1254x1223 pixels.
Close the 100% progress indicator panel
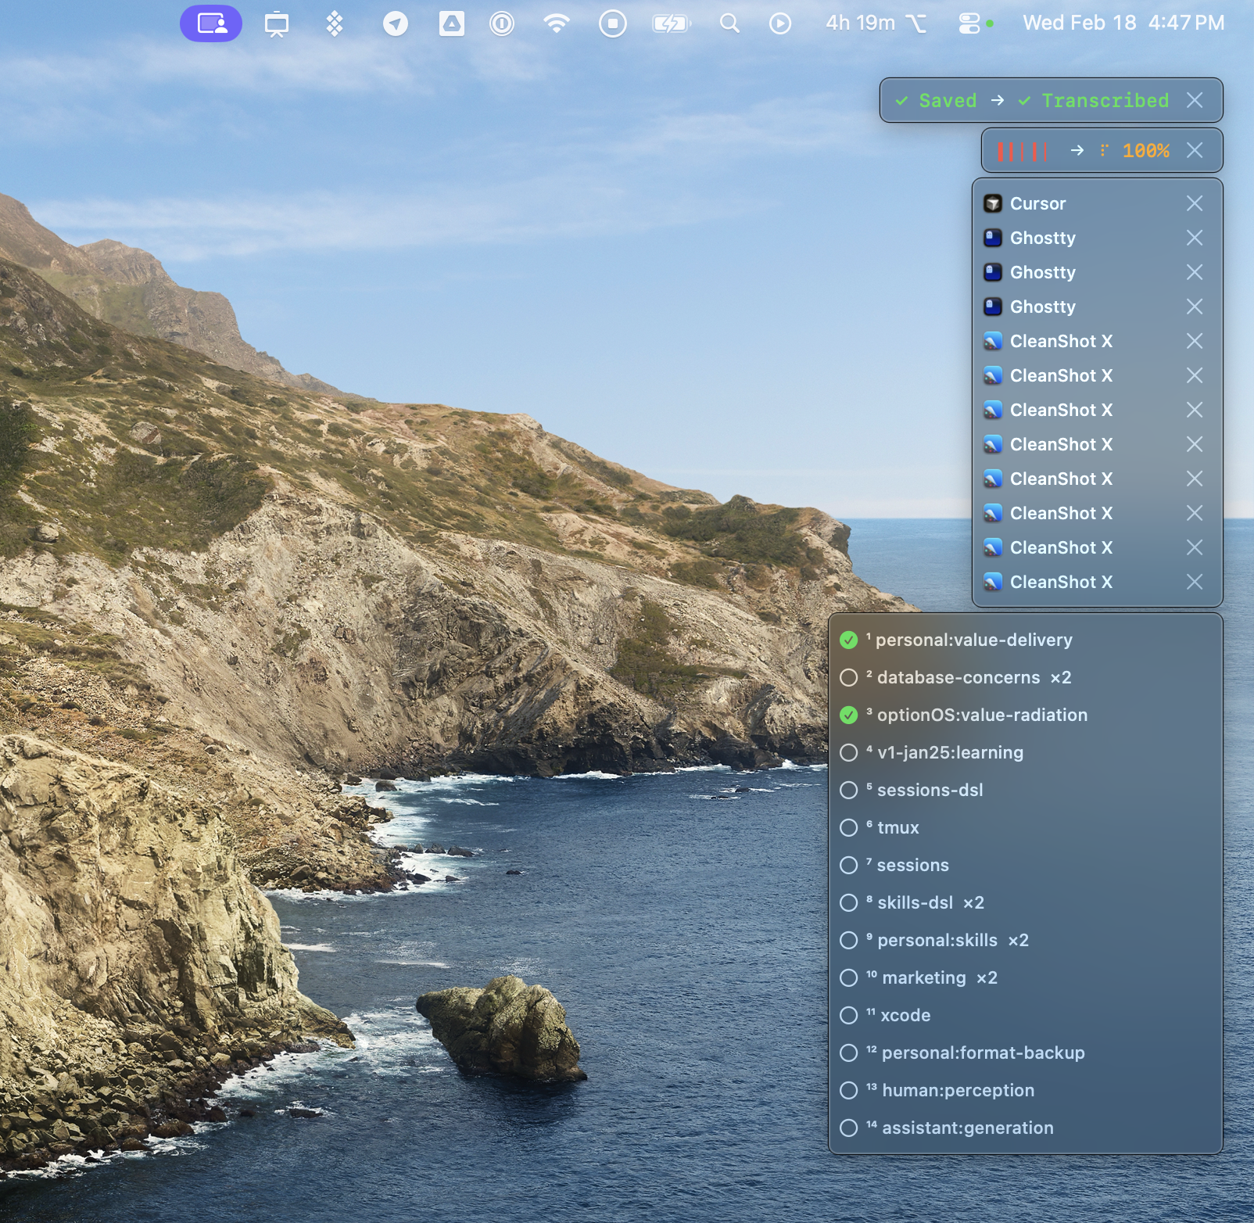click(1195, 150)
